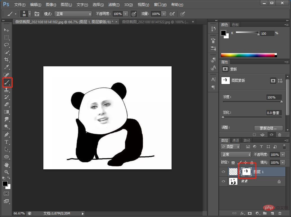Switch to the 通道 tab

(x=236, y=140)
